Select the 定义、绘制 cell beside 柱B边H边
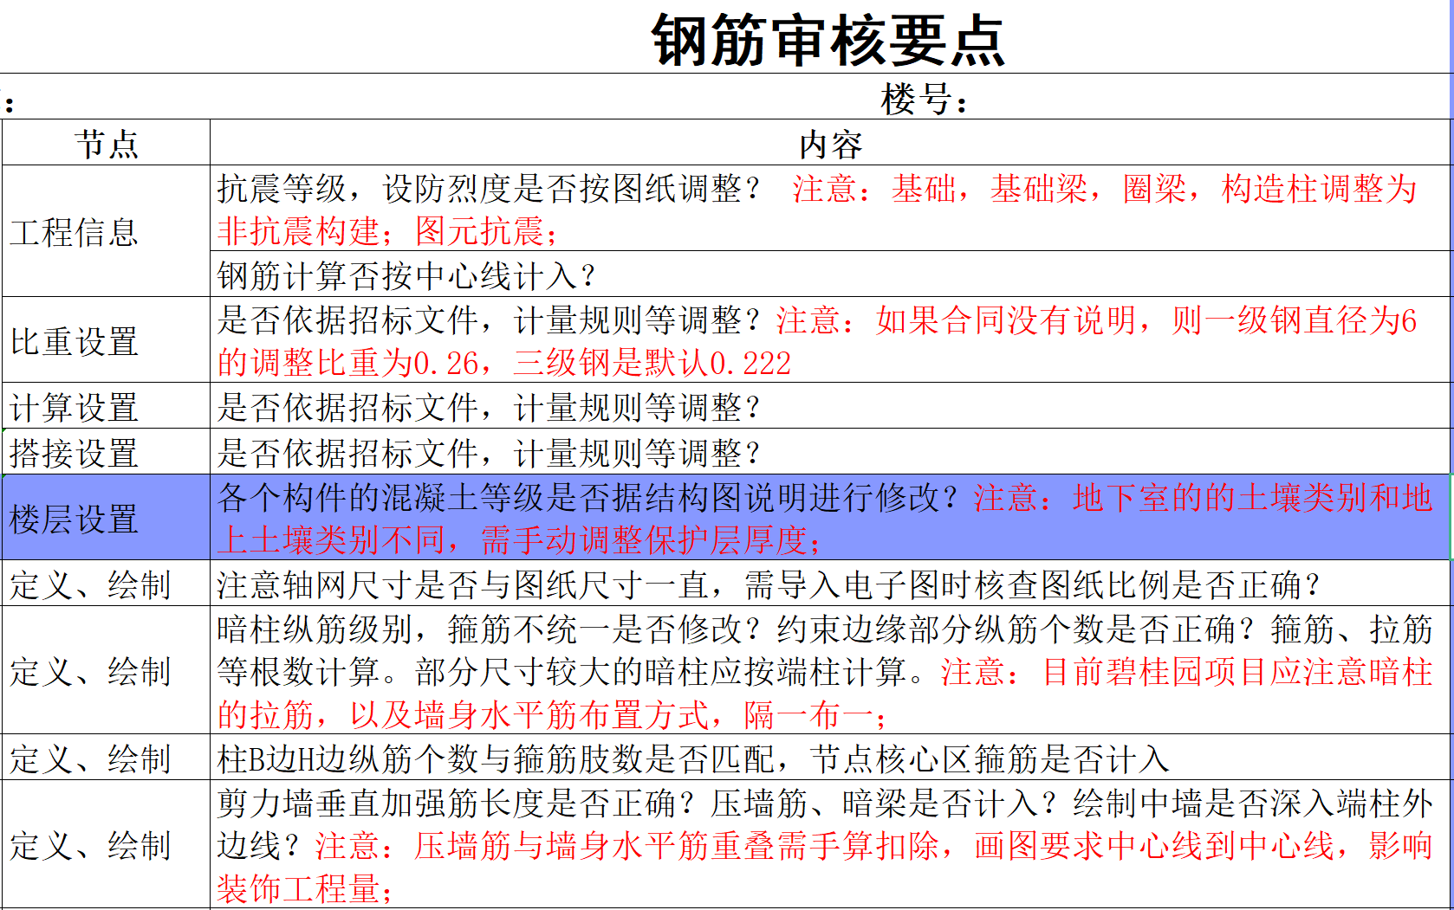1454x910 pixels. tap(107, 758)
